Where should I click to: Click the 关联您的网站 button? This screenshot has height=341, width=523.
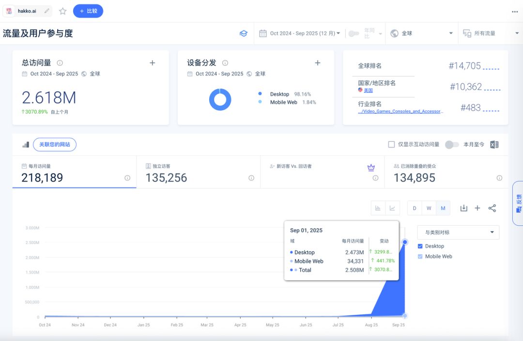54,144
